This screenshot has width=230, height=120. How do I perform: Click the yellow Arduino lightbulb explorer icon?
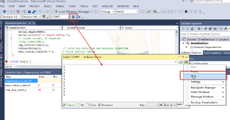[x=44, y=17]
